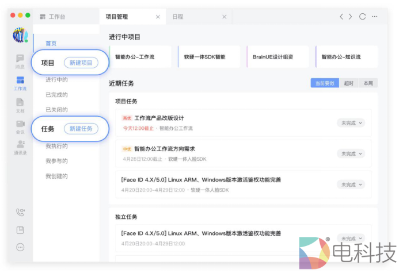
Task: Switch to the 日程 tab
Action: tap(178, 17)
